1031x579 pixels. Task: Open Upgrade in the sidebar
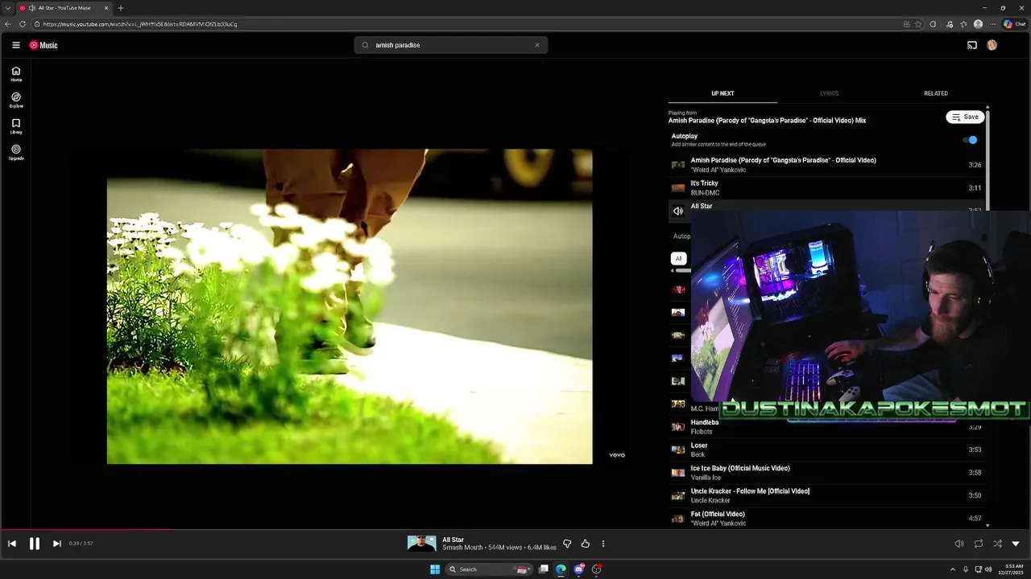tap(16, 152)
